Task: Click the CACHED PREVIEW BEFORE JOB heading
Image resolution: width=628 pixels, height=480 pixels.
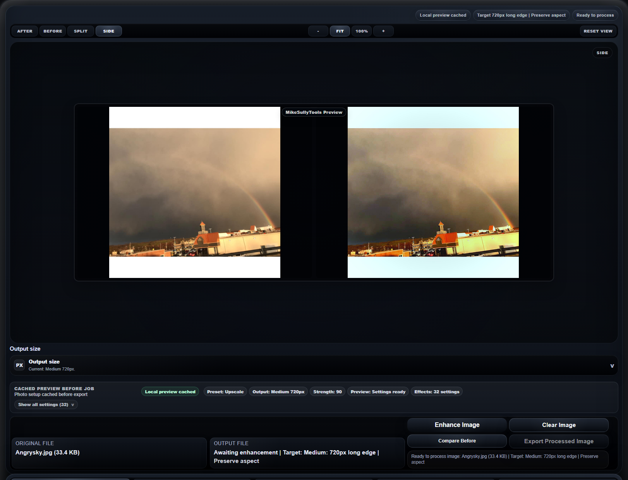Action: point(54,389)
